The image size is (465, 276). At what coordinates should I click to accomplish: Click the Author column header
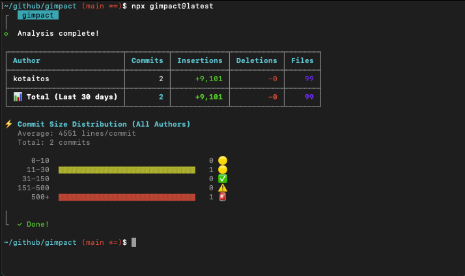click(27, 60)
